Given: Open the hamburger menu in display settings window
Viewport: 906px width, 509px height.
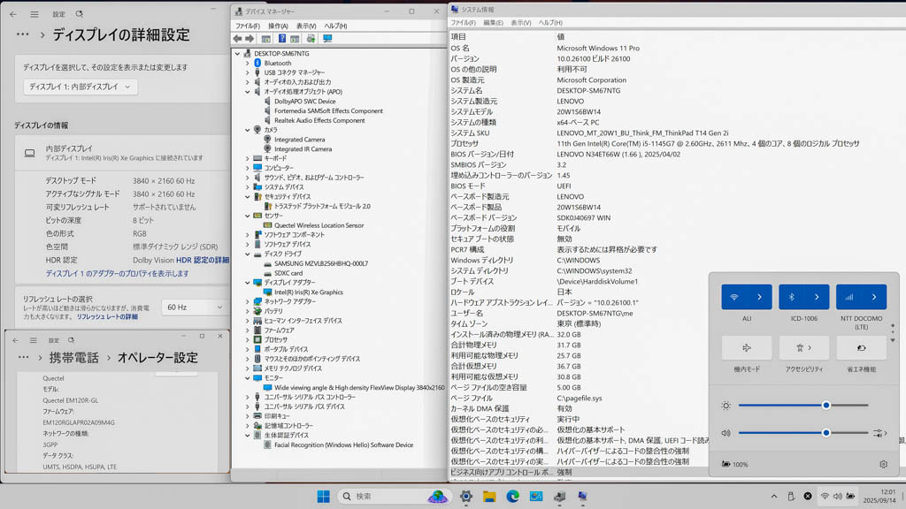Looking at the screenshot, I should coord(35,14).
